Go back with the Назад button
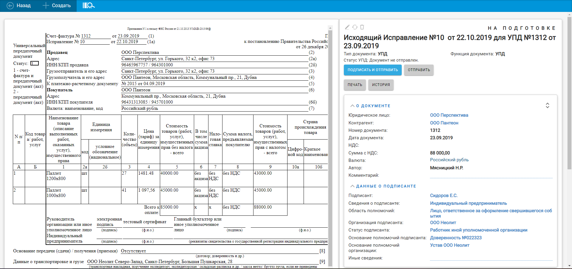Image resolution: width=572 pixels, height=269 pixels. coord(18,6)
